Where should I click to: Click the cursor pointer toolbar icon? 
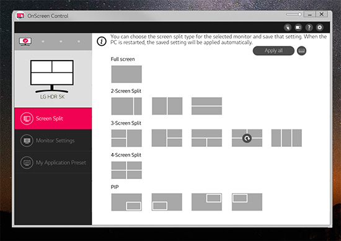click(x=288, y=28)
